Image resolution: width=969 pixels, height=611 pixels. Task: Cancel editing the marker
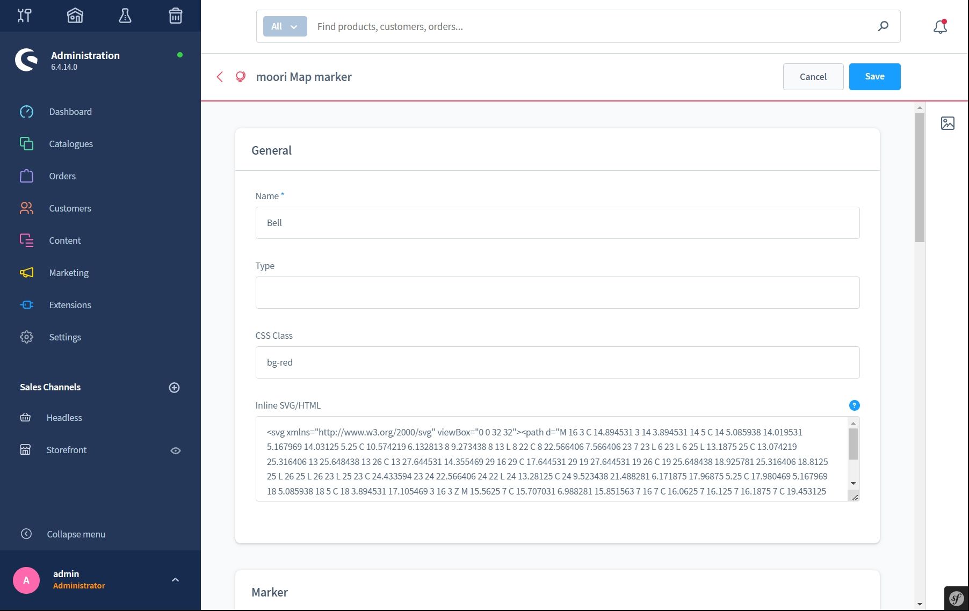[813, 77]
